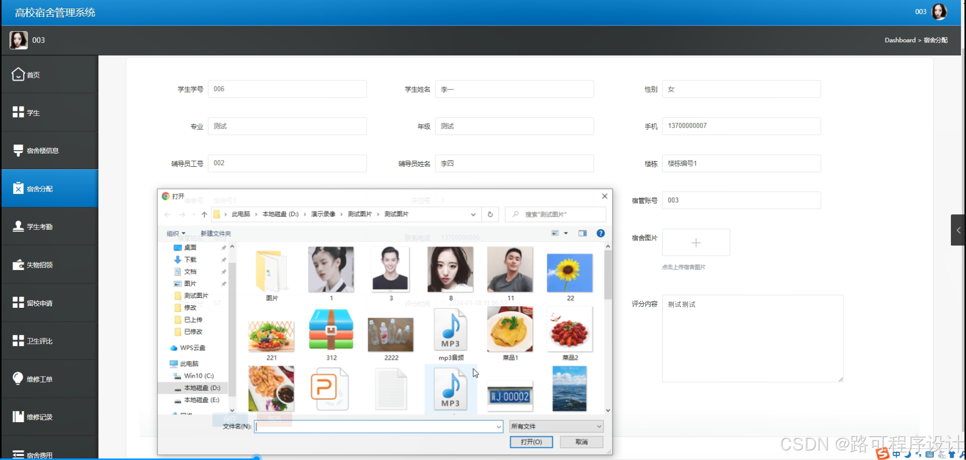The width and height of the screenshot is (966, 460).
Task: Select the license plate image thumbnail
Action: [510, 396]
